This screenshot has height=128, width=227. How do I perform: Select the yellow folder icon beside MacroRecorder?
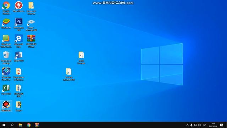coord(31,8)
